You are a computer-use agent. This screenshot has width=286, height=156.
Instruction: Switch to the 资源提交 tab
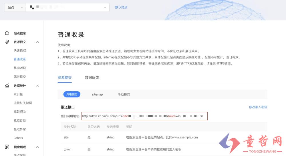65,78
